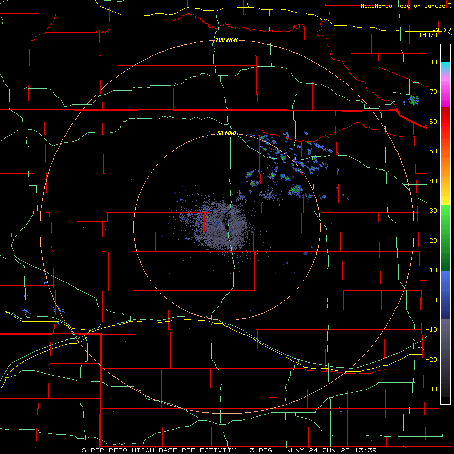Click the 70 value on the color scale
Viewport: 454px width, 454px height.
tap(433, 92)
